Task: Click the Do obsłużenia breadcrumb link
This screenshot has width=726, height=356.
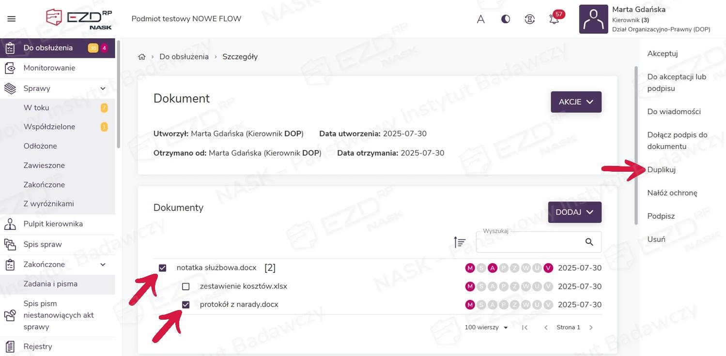Action: click(x=184, y=57)
